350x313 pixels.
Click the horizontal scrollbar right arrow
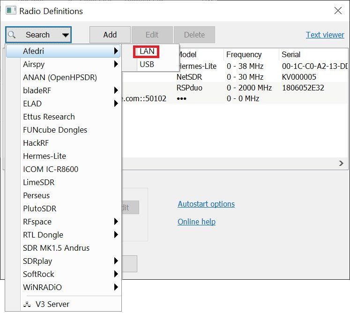[341, 164]
